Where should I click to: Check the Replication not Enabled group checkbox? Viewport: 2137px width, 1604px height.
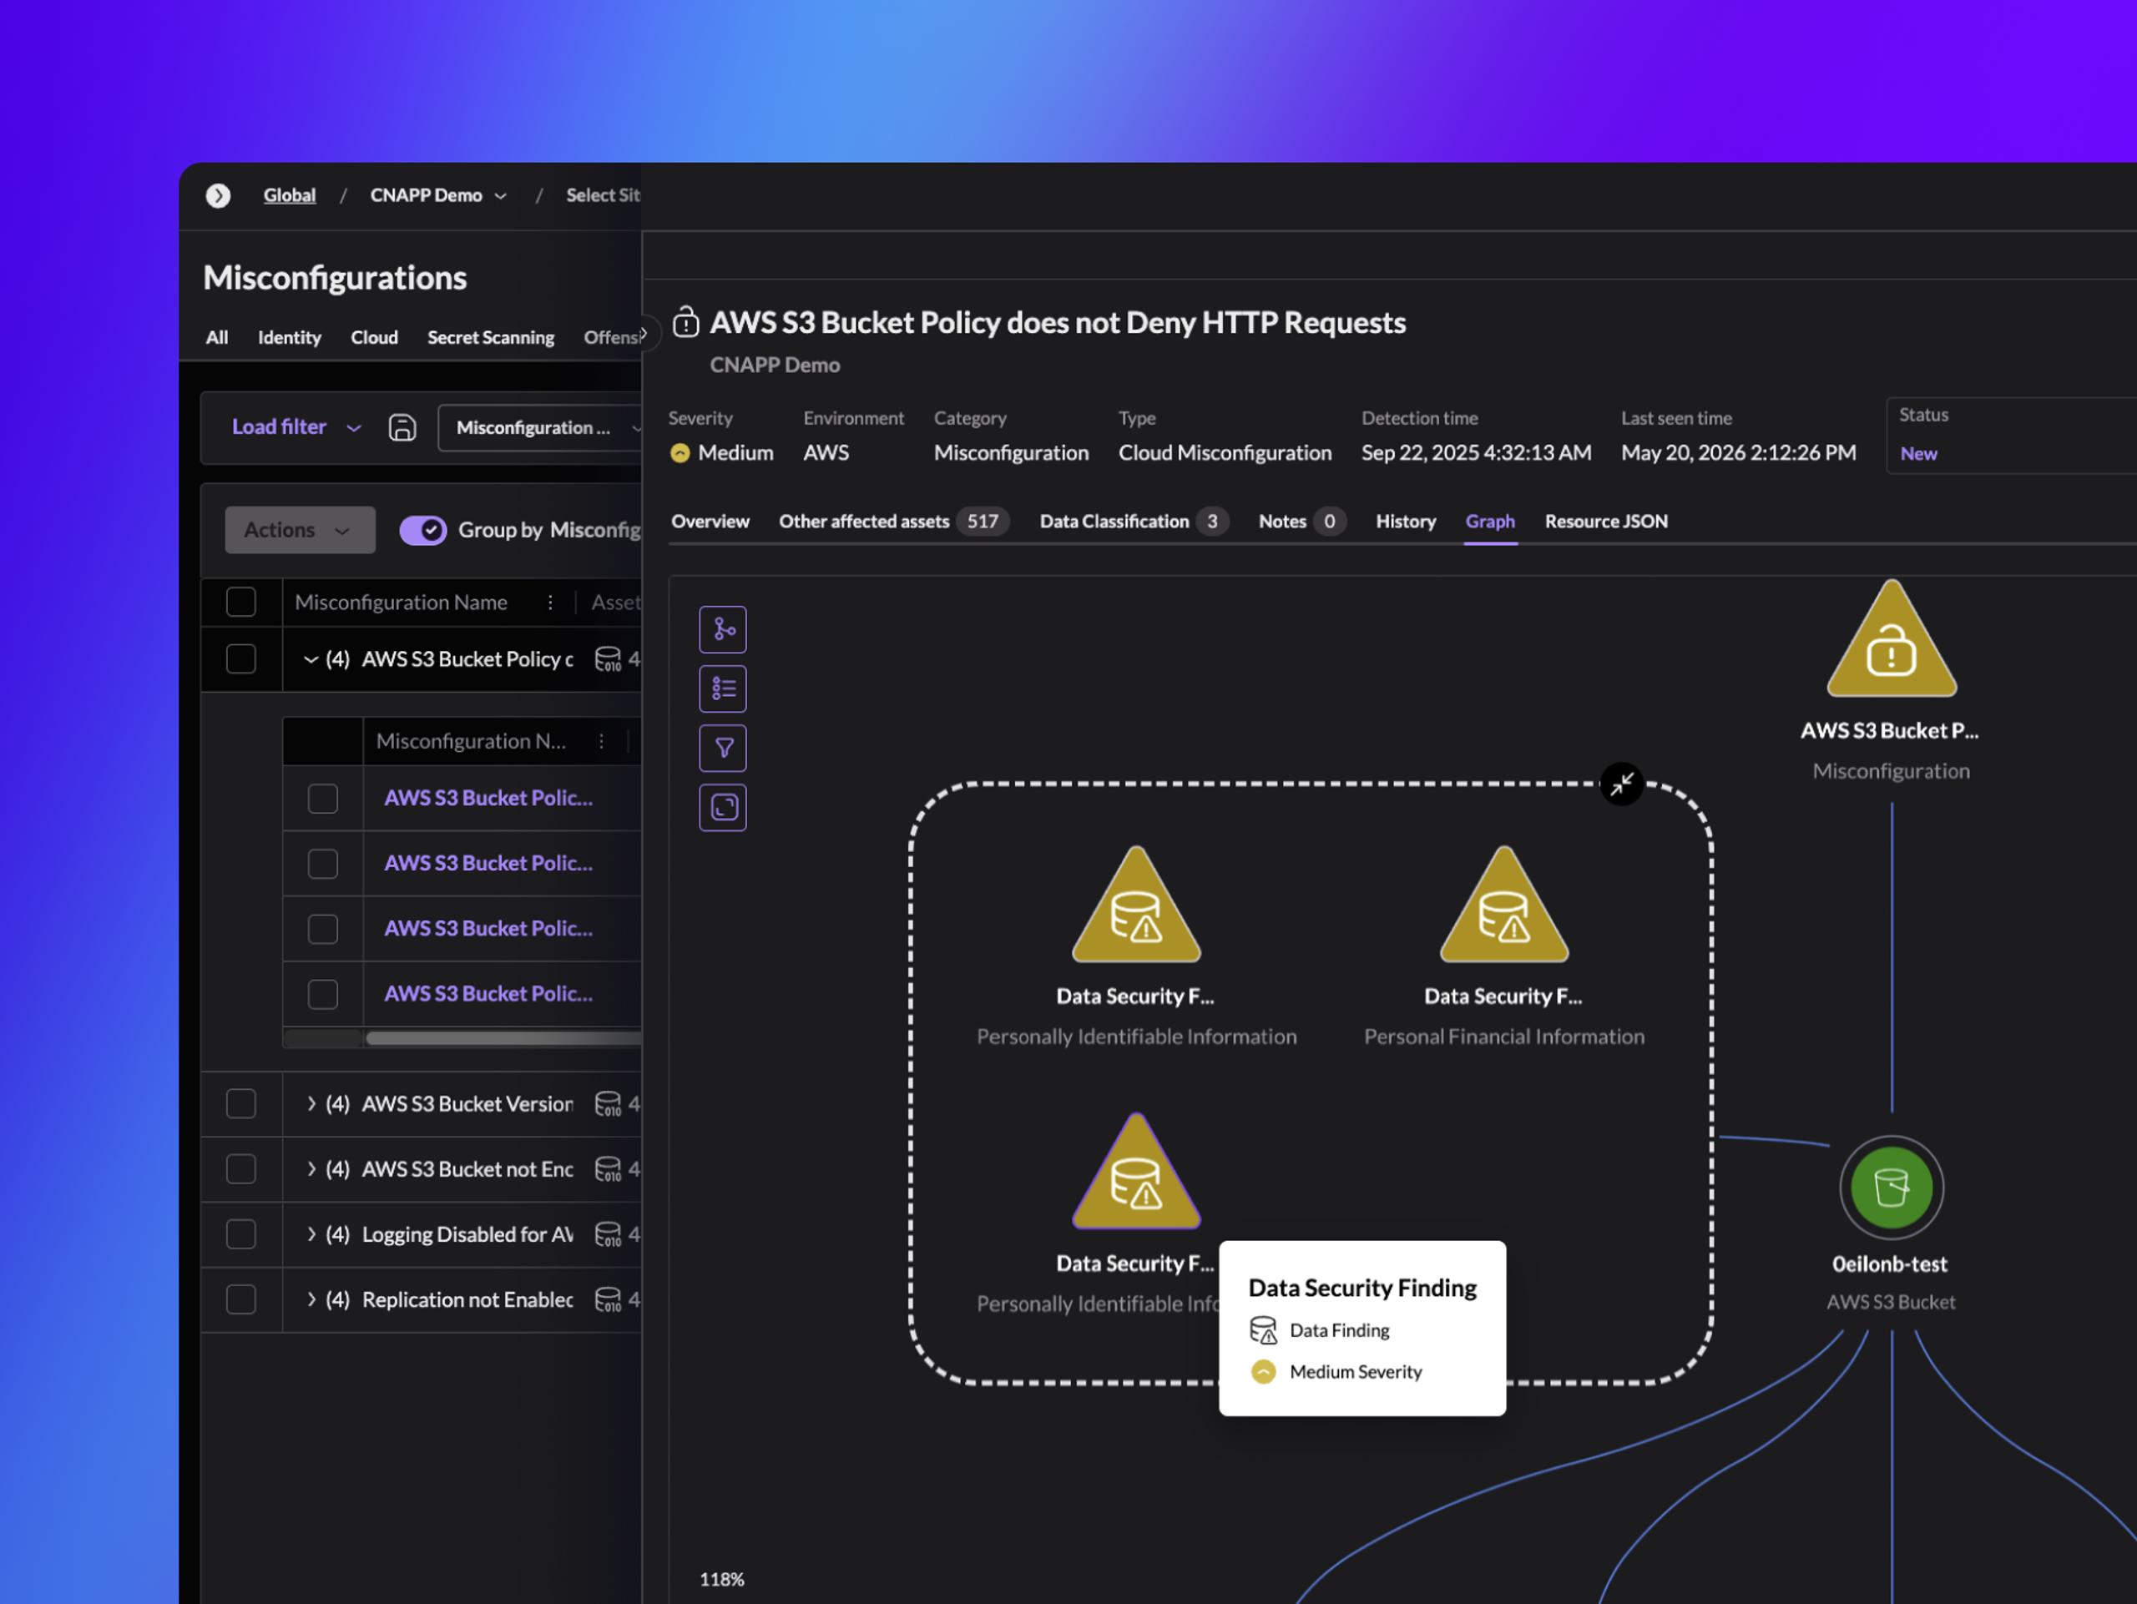(240, 1300)
